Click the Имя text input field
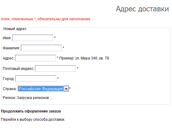The height and width of the screenshot is (137, 172). [33, 38]
